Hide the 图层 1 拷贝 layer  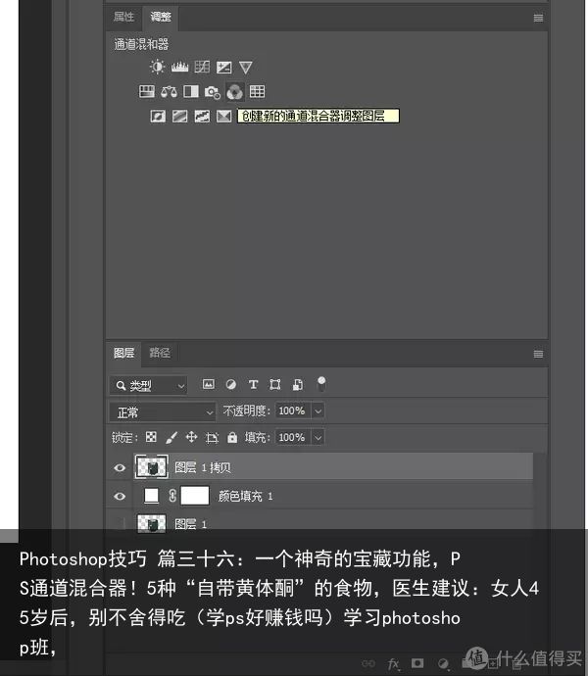click(120, 467)
